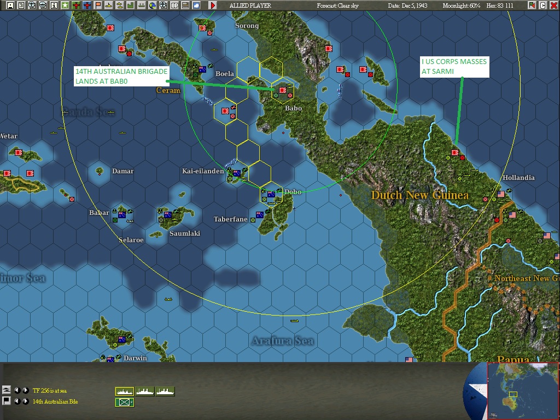Click the white star on green icon

65,5
